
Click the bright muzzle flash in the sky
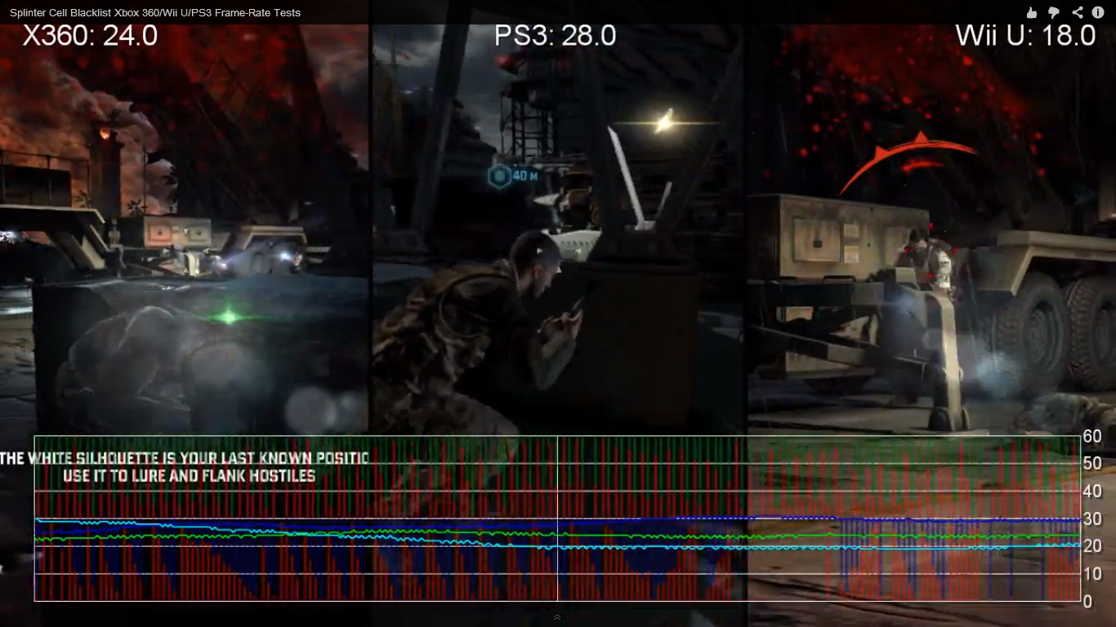663,122
